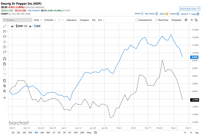Click the Alerts exclamation icon
Image resolution: width=201 pixels, height=135 pixels.
point(167,14)
